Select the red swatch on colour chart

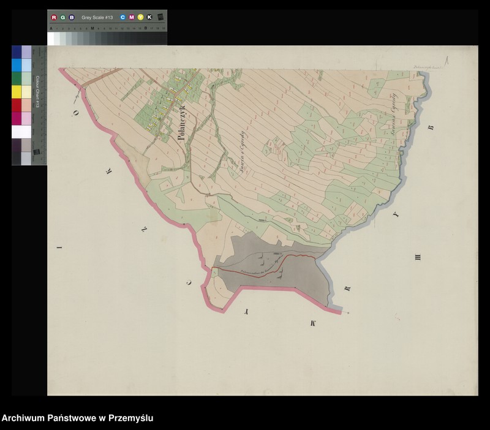(17, 105)
